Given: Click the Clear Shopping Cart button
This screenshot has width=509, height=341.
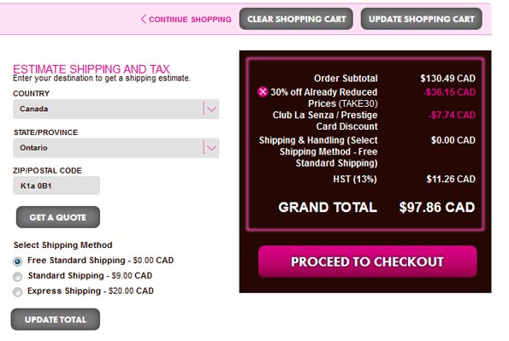Looking at the screenshot, I should 296,19.
